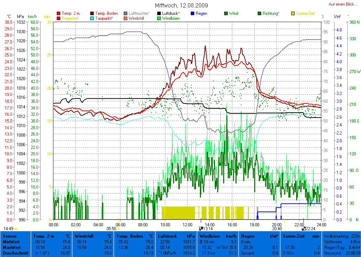
Task: Click the moon icon beside 13:14
Action: click(x=201, y=228)
